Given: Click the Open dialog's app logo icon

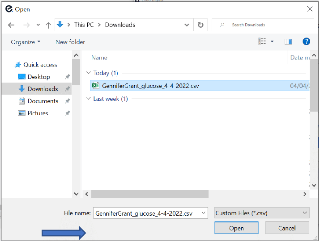Looking at the screenshot, I should coord(9,9).
